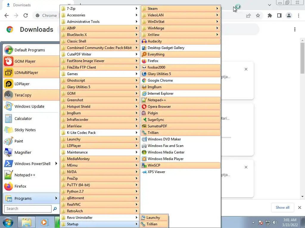Reload the Chrome page
305x228 pixels.
[26, 15]
